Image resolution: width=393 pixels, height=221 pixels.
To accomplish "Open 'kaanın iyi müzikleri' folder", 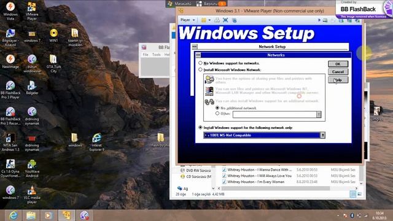I will pos(75,37).
